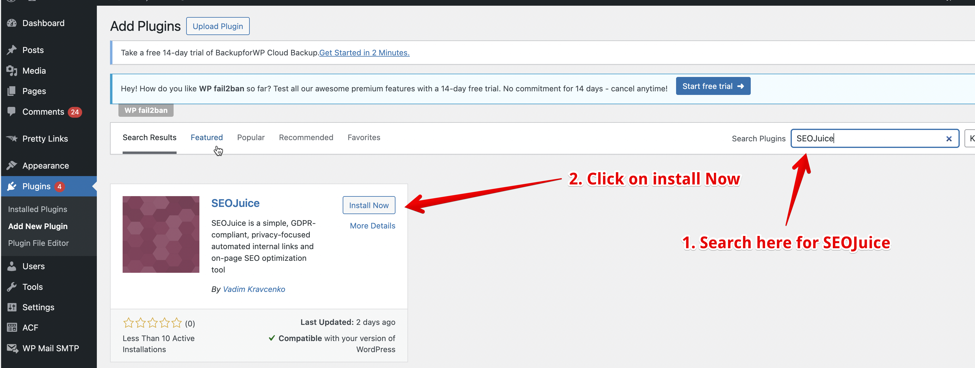This screenshot has height=368, width=975.
Task: Select the Tools wrench icon
Action: pos(12,286)
